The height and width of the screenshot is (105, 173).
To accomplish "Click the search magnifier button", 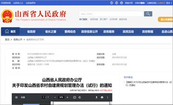I will (x=148, y=14).
